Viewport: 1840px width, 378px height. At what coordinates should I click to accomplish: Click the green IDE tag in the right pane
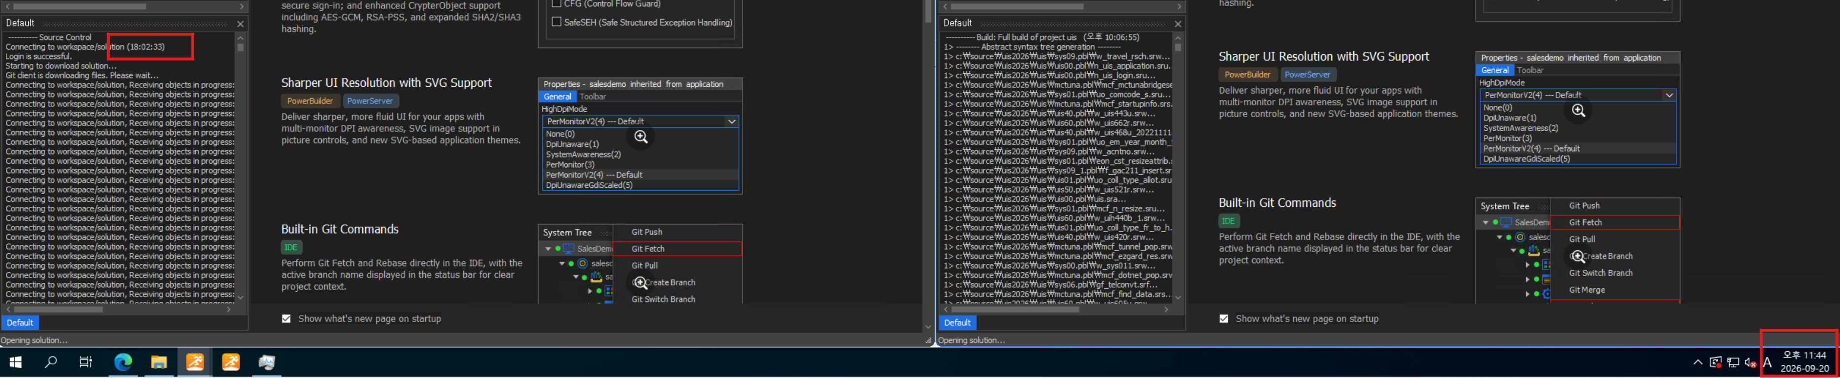[x=1228, y=221]
